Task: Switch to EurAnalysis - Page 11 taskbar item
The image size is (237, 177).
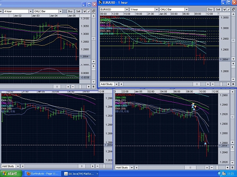Action: 43,174
